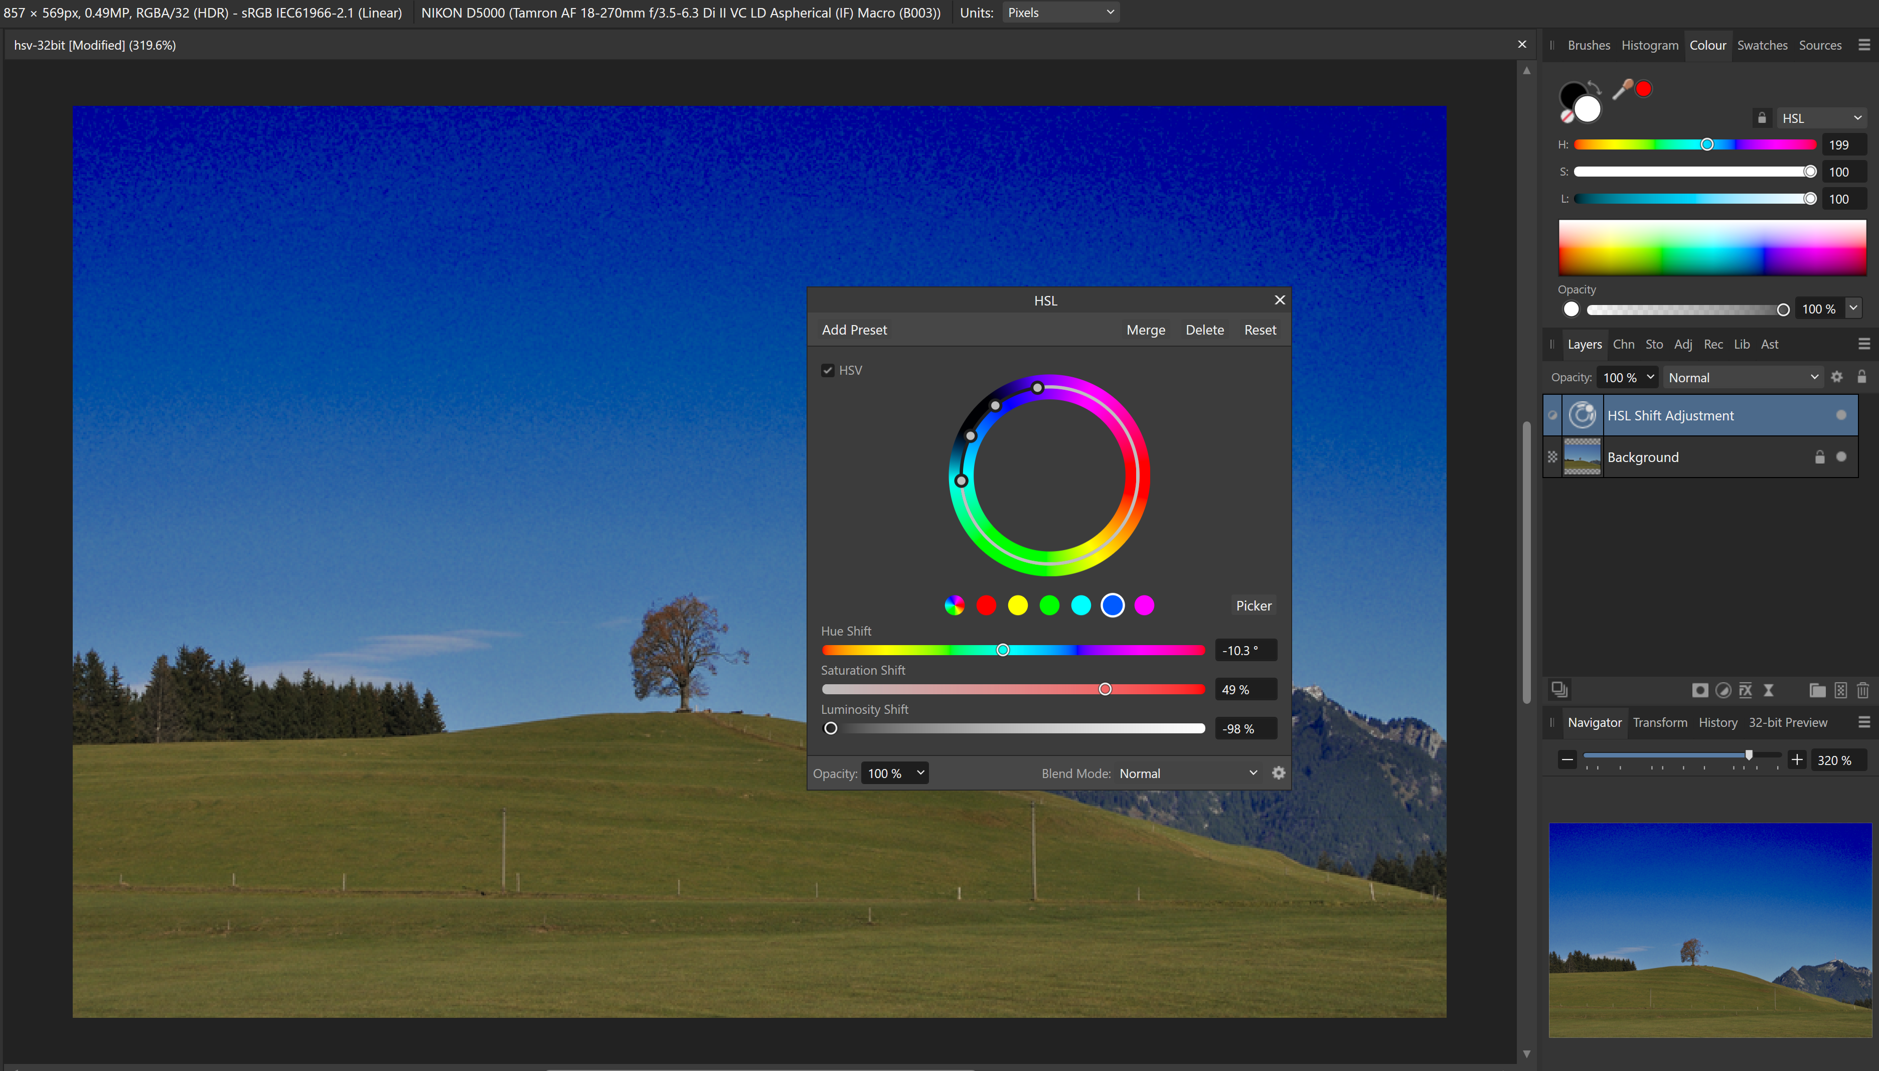Viewport: 1879px width, 1071px height.
Task: Open the HSL colour model dropdown
Action: tap(1821, 118)
